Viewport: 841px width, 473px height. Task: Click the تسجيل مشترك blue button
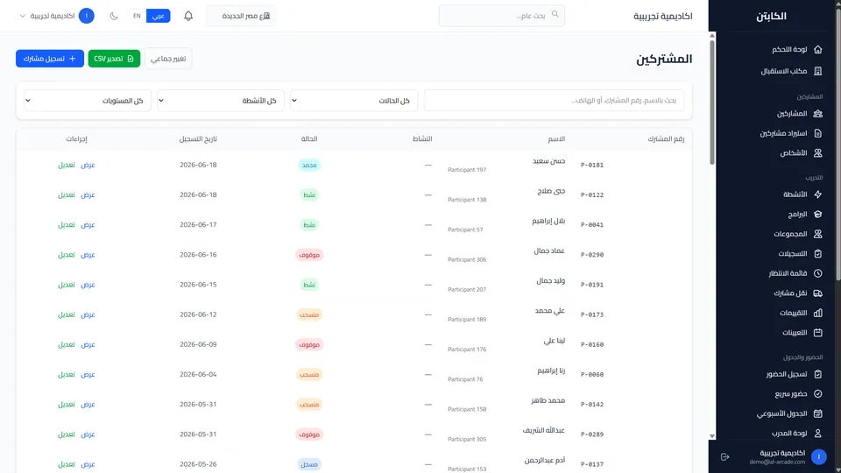50,59
